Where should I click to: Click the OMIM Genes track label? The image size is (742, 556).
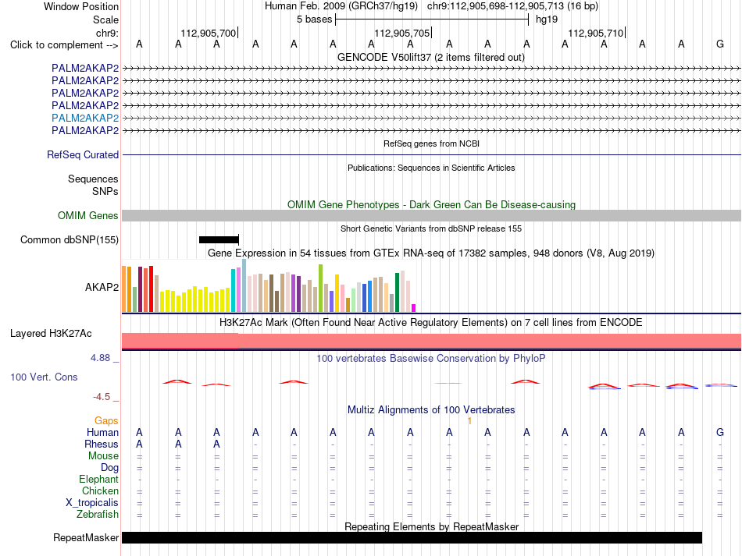(88, 215)
